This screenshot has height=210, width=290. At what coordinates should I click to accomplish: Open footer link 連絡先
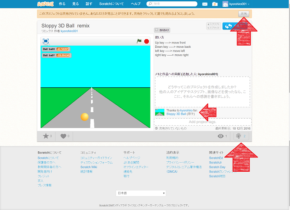click(x=128, y=171)
